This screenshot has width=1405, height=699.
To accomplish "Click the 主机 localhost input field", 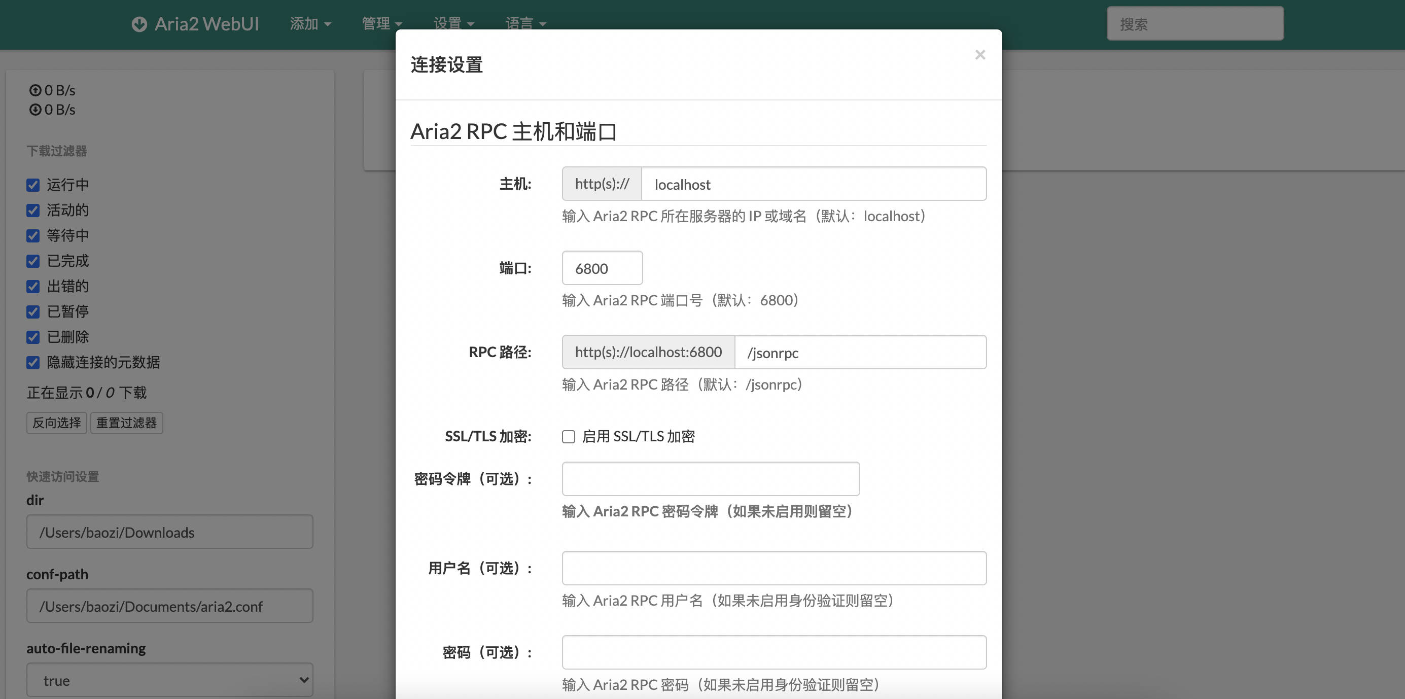I will coord(814,184).
